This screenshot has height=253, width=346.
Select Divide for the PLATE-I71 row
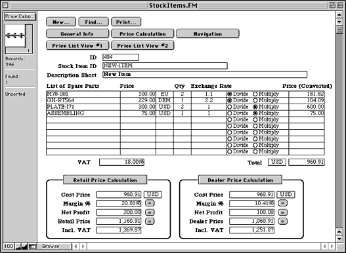pyautogui.click(x=230, y=107)
